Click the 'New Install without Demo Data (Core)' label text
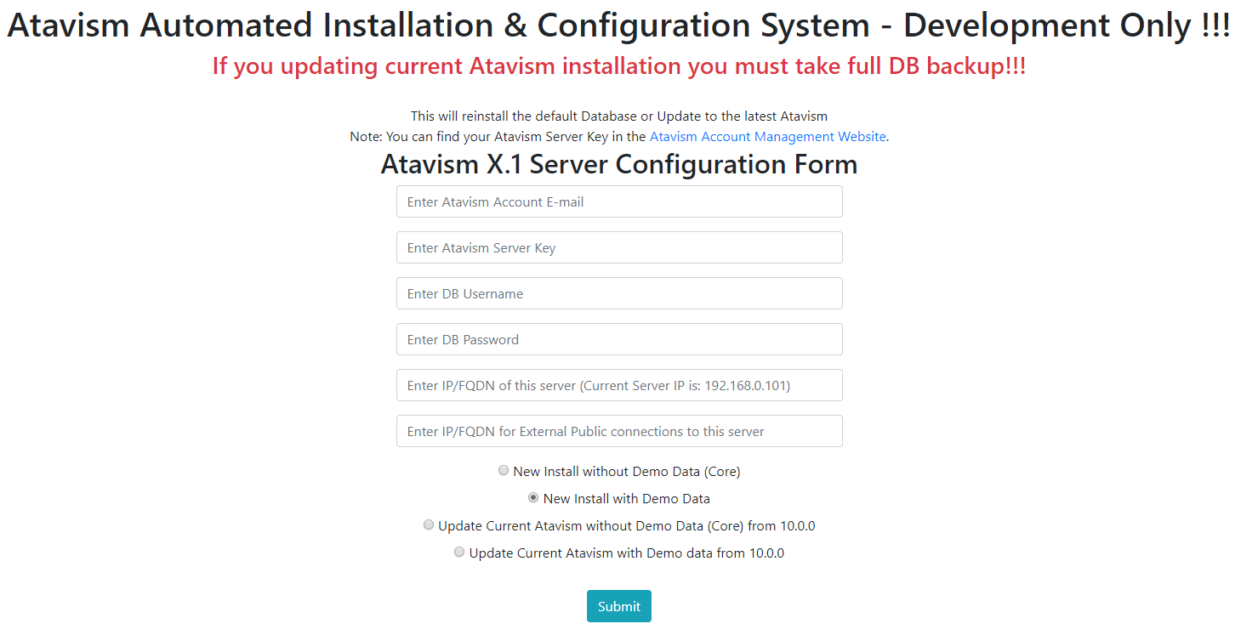 [x=626, y=472]
